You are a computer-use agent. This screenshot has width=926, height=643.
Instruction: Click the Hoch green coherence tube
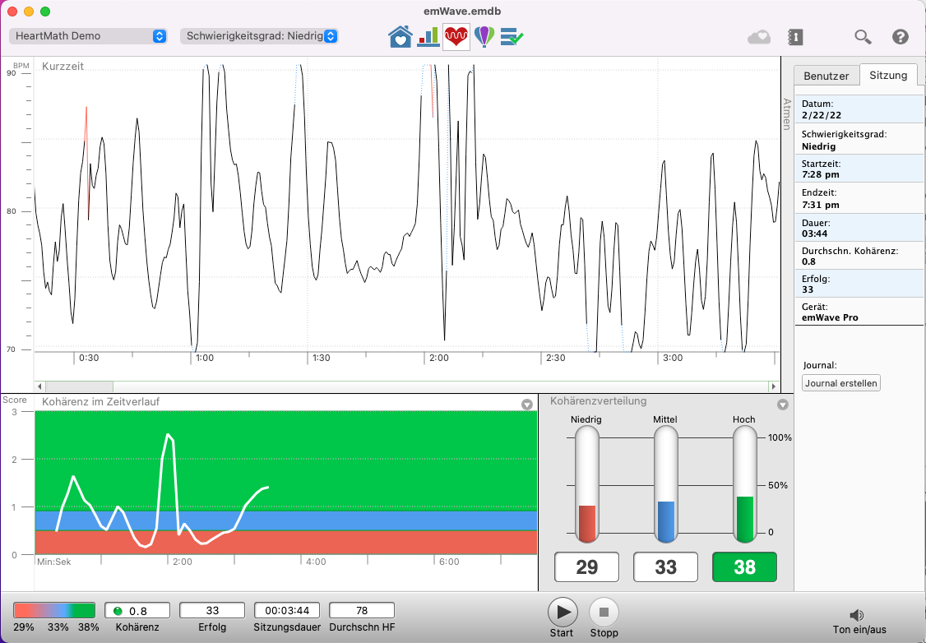[x=745, y=484]
